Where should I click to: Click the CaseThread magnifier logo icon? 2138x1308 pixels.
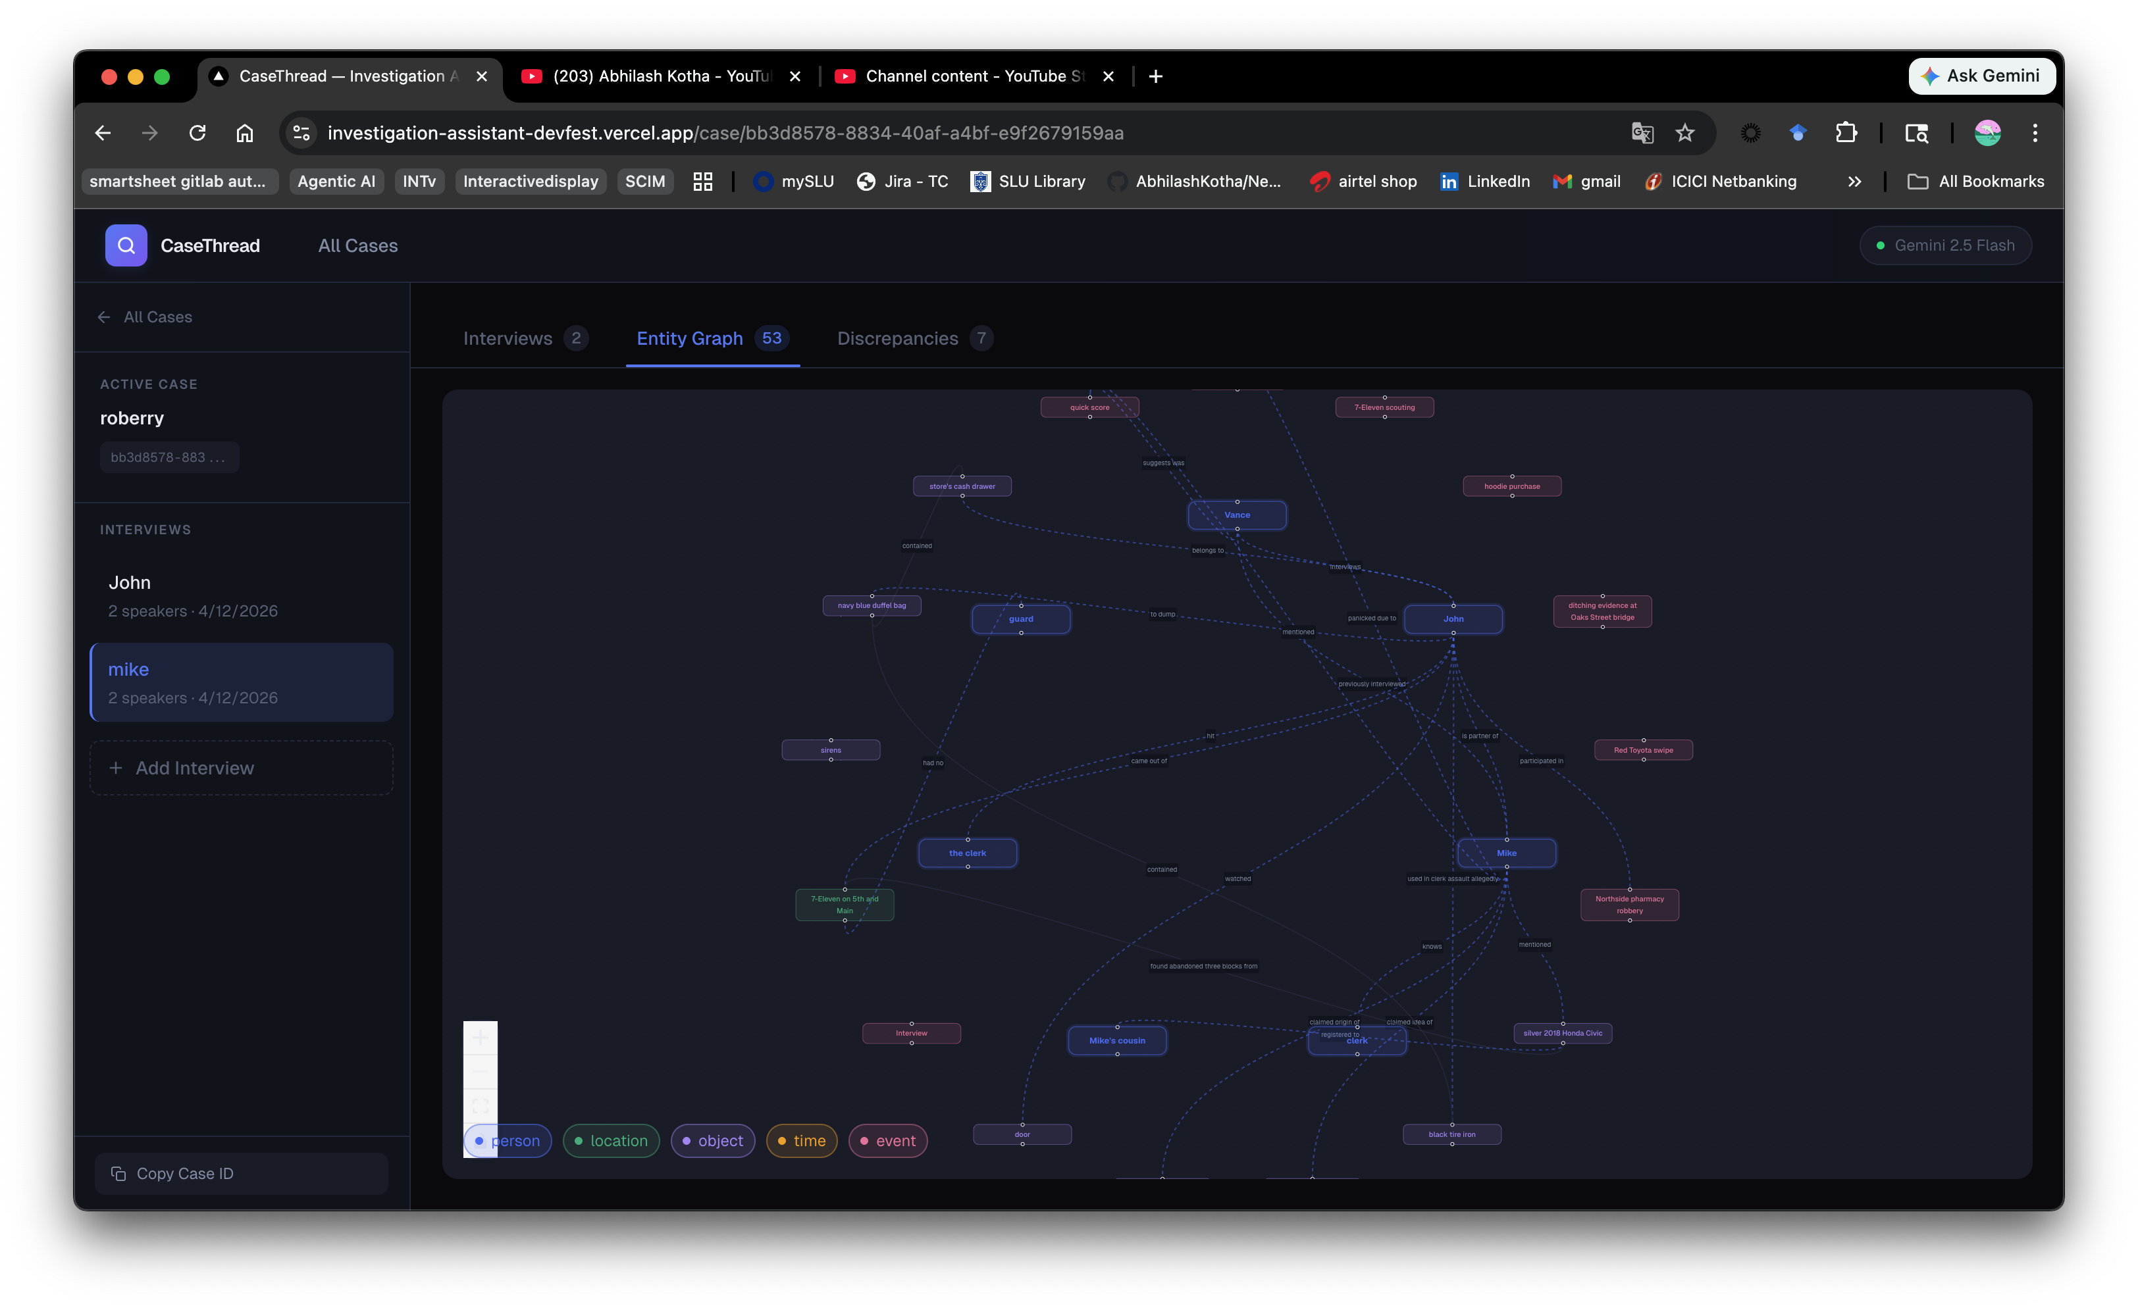tap(126, 245)
